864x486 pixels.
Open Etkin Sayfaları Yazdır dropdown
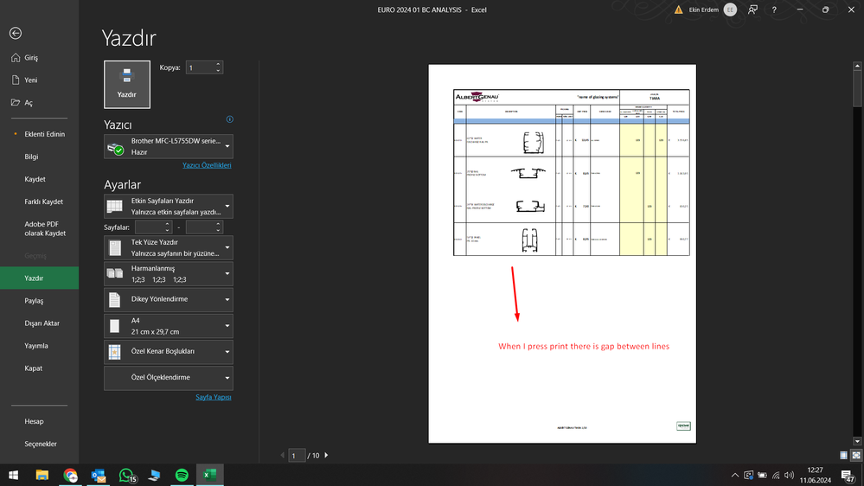click(x=168, y=207)
